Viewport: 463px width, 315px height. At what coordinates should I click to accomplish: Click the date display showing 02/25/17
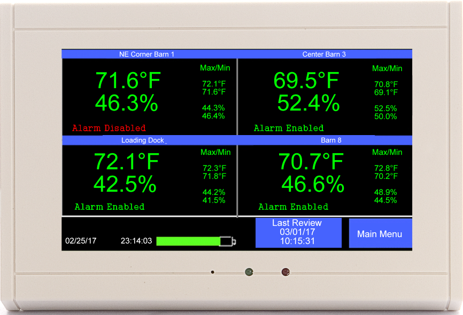pos(81,241)
